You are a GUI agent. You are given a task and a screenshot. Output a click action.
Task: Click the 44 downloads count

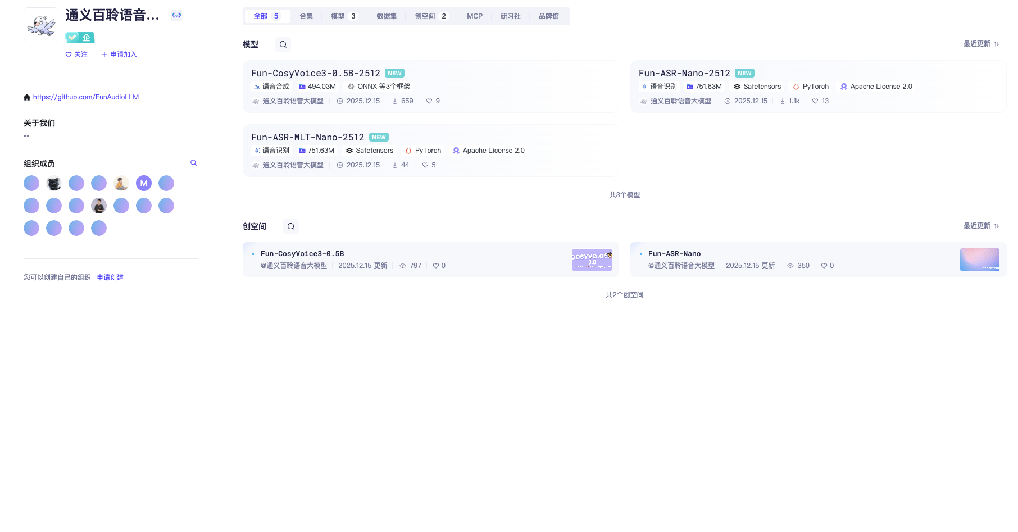(401, 165)
